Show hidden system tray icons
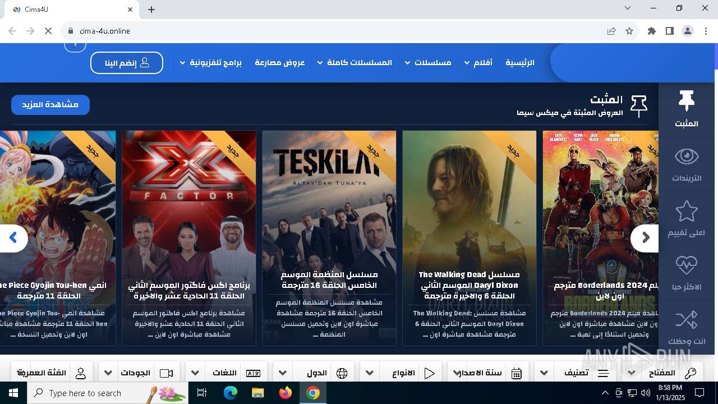The width and height of the screenshot is (718, 404). (x=605, y=393)
